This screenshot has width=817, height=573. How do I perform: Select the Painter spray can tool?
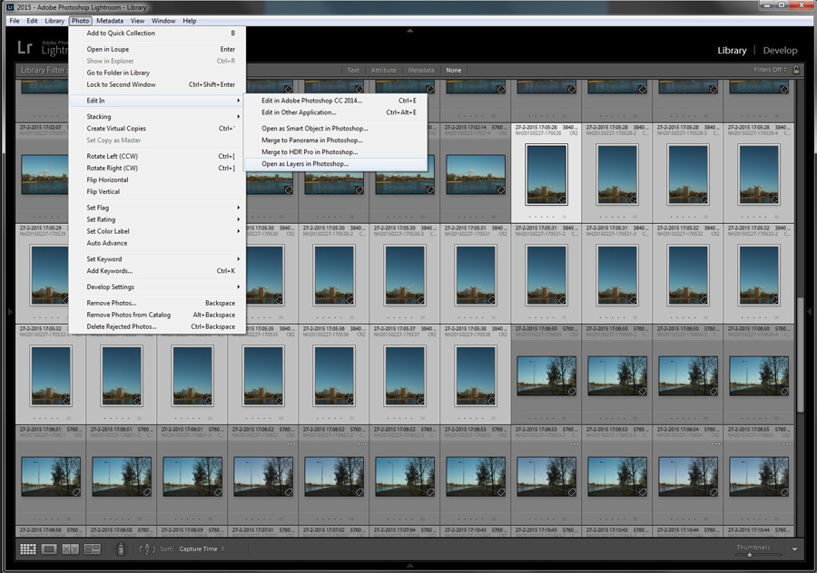click(x=121, y=549)
